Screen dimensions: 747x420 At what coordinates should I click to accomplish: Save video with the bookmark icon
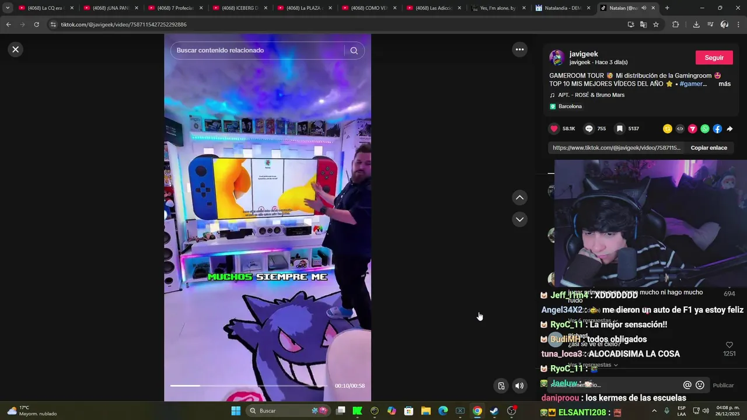(x=620, y=128)
